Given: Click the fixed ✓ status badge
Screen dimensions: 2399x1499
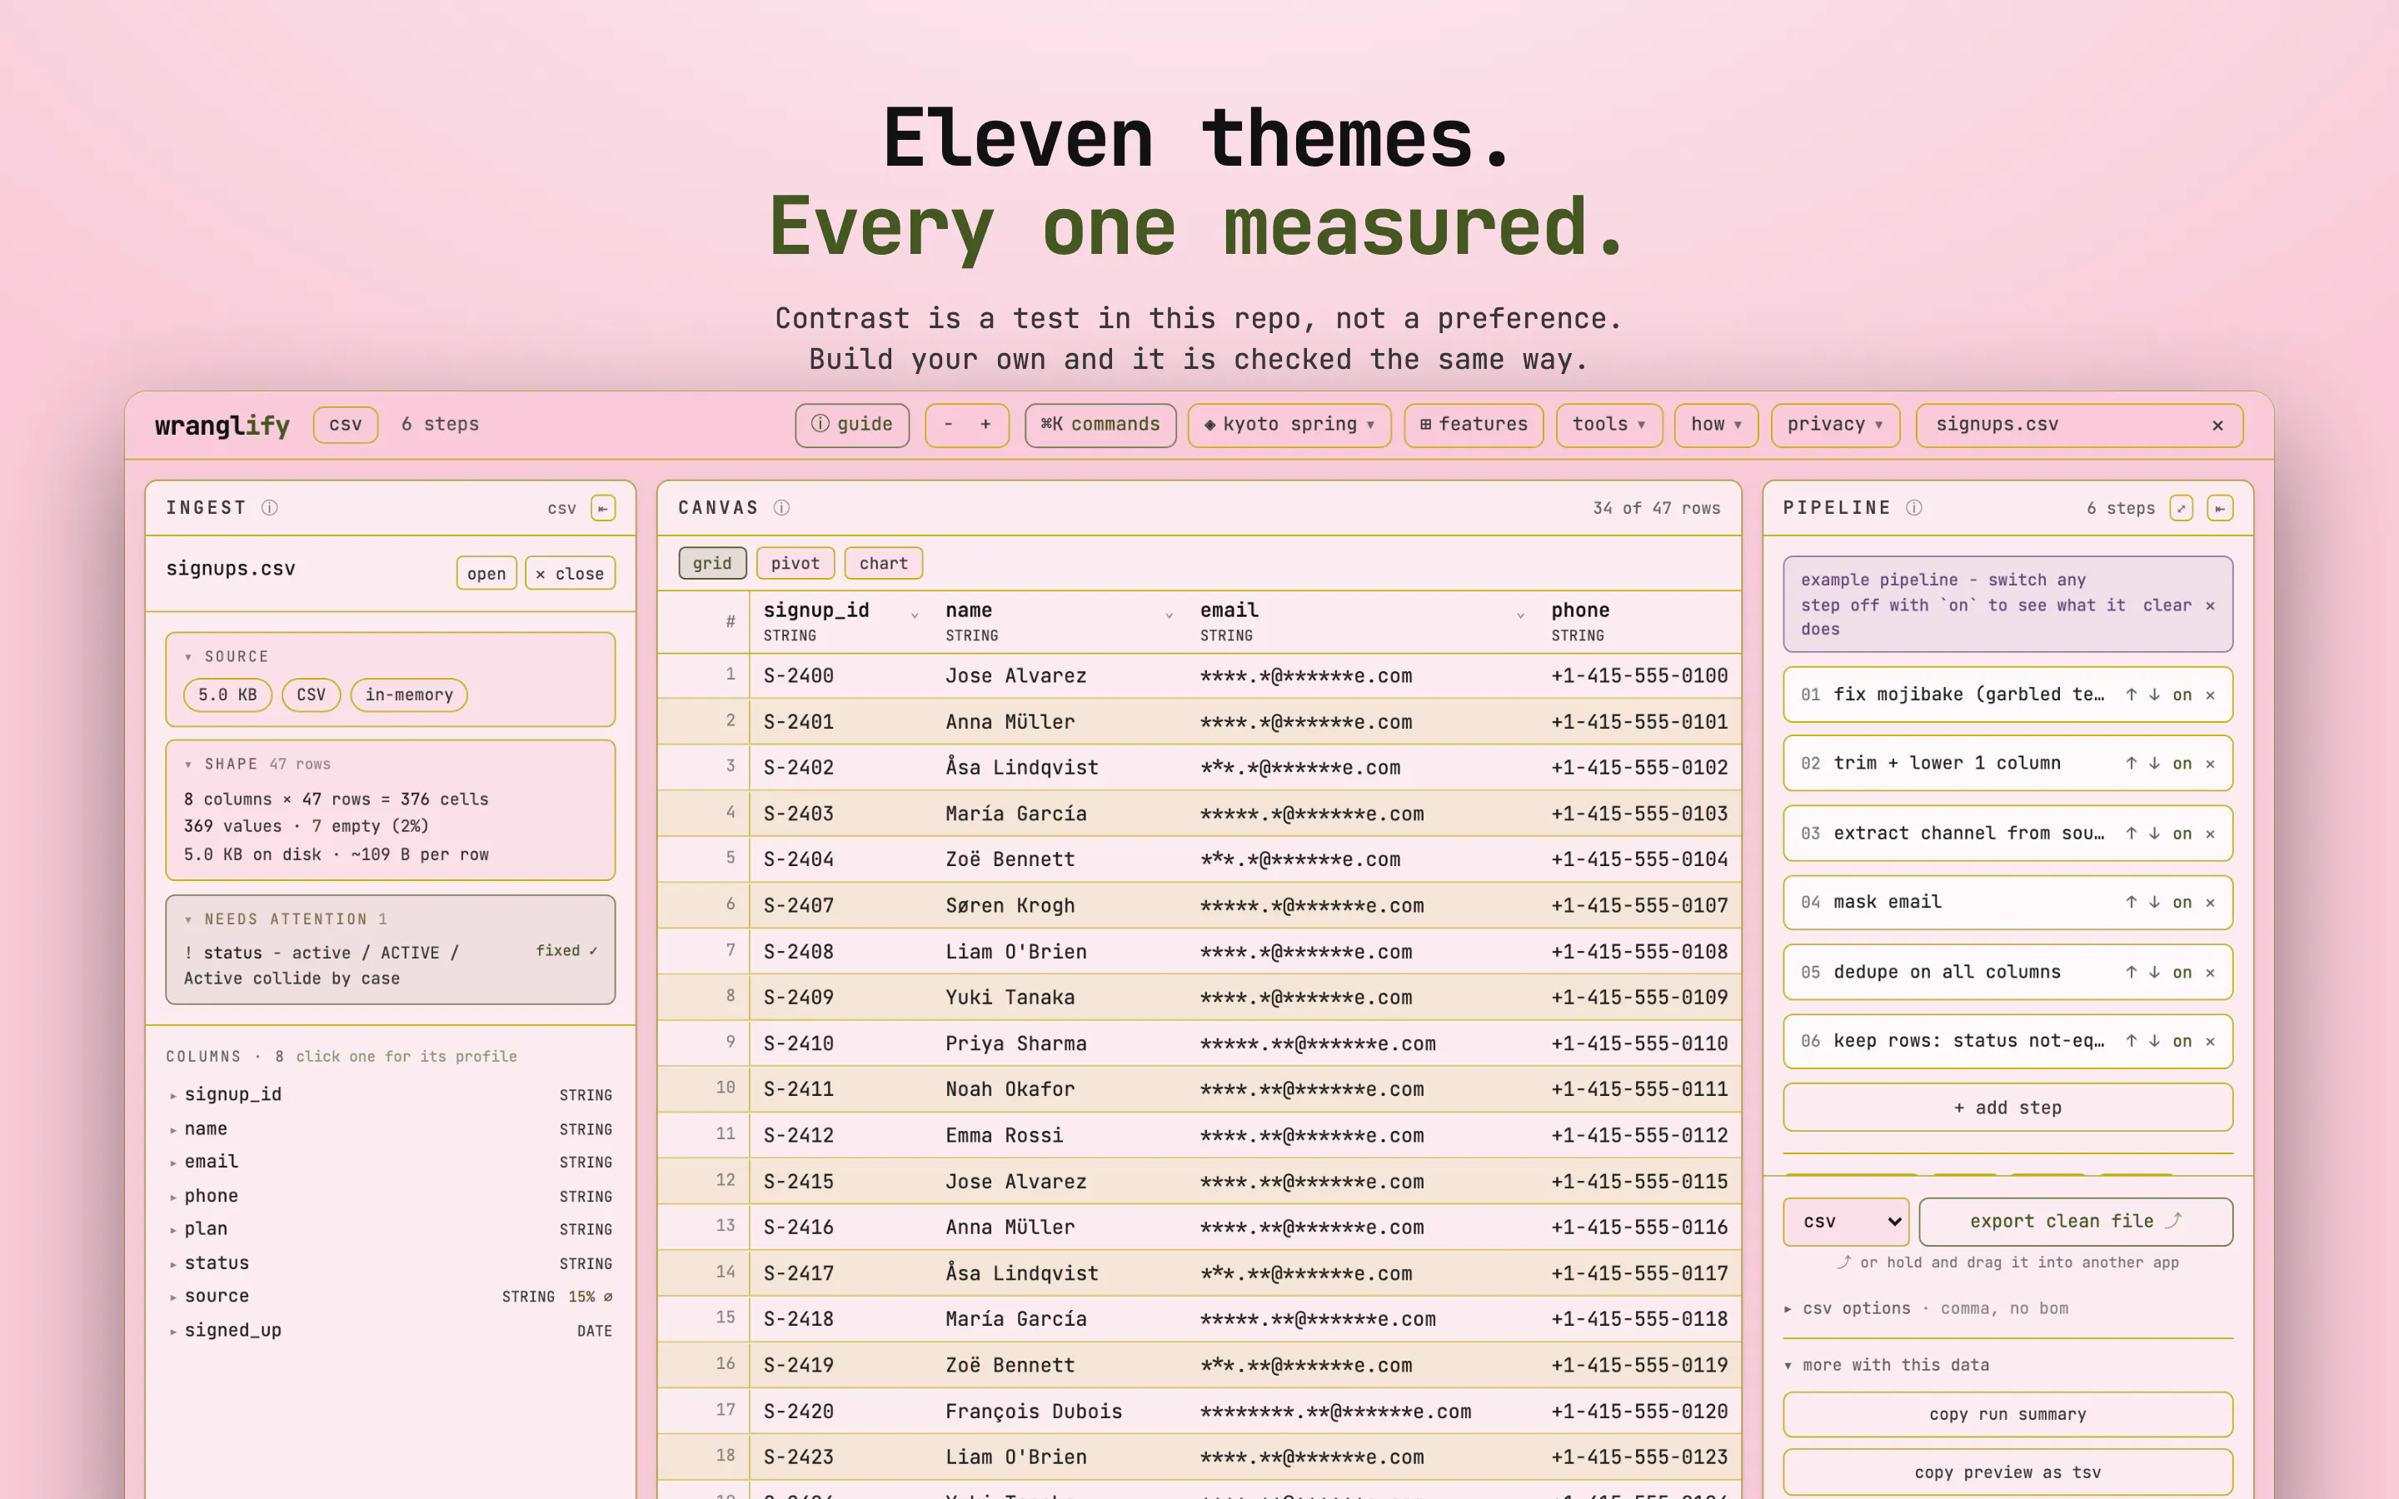Looking at the screenshot, I should point(566,951).
